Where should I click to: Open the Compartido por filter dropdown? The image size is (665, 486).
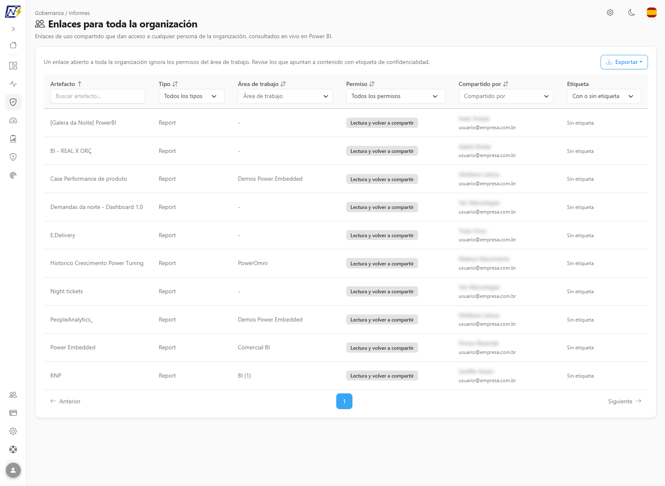(x=506, y=96)
